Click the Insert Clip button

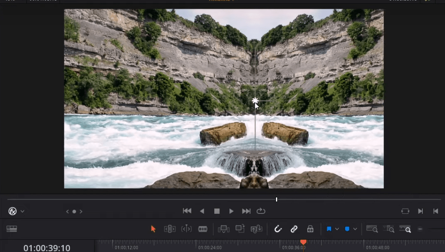[x=223, y=229]
